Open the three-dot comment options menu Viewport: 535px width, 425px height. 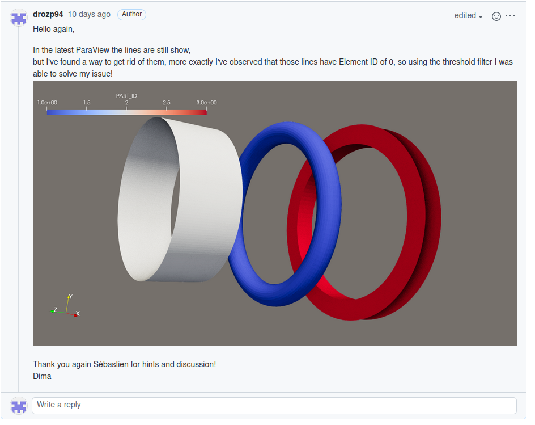click(x=510, y=16)
